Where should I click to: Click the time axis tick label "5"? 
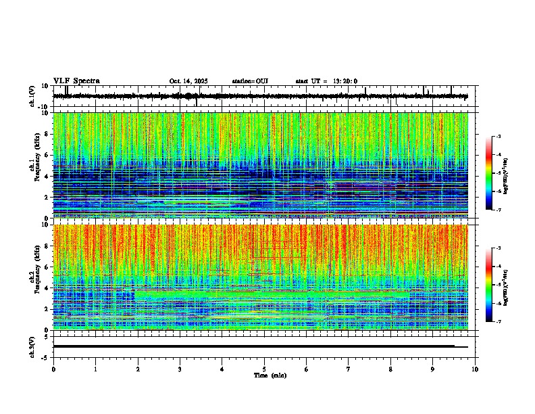click(x=264, y=369)
